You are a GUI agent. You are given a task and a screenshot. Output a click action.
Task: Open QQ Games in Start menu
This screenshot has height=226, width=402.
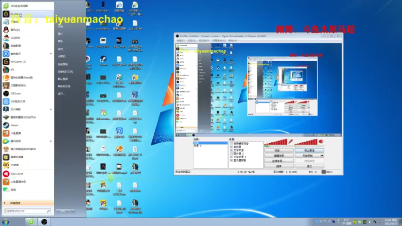pyautogui.click(x=28, y=38)
